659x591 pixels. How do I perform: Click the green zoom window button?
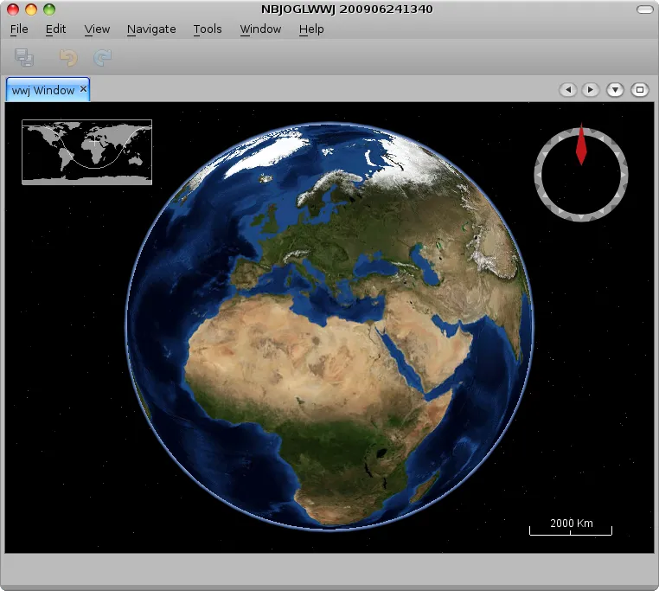coord(49,10)
